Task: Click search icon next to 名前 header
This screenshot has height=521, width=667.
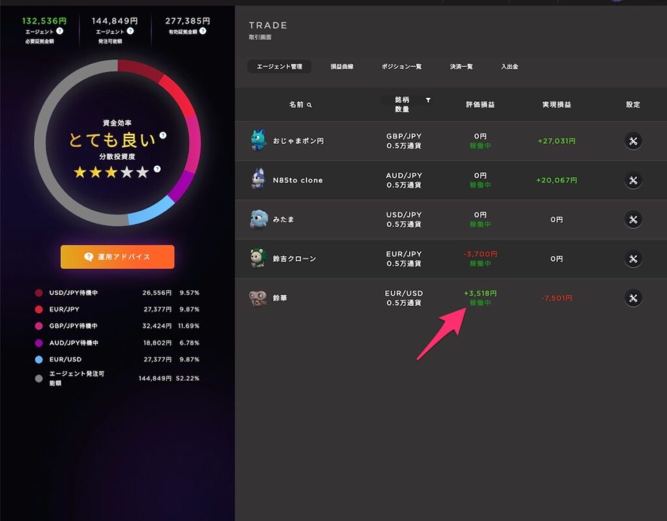Action: (x=309, y=105)
